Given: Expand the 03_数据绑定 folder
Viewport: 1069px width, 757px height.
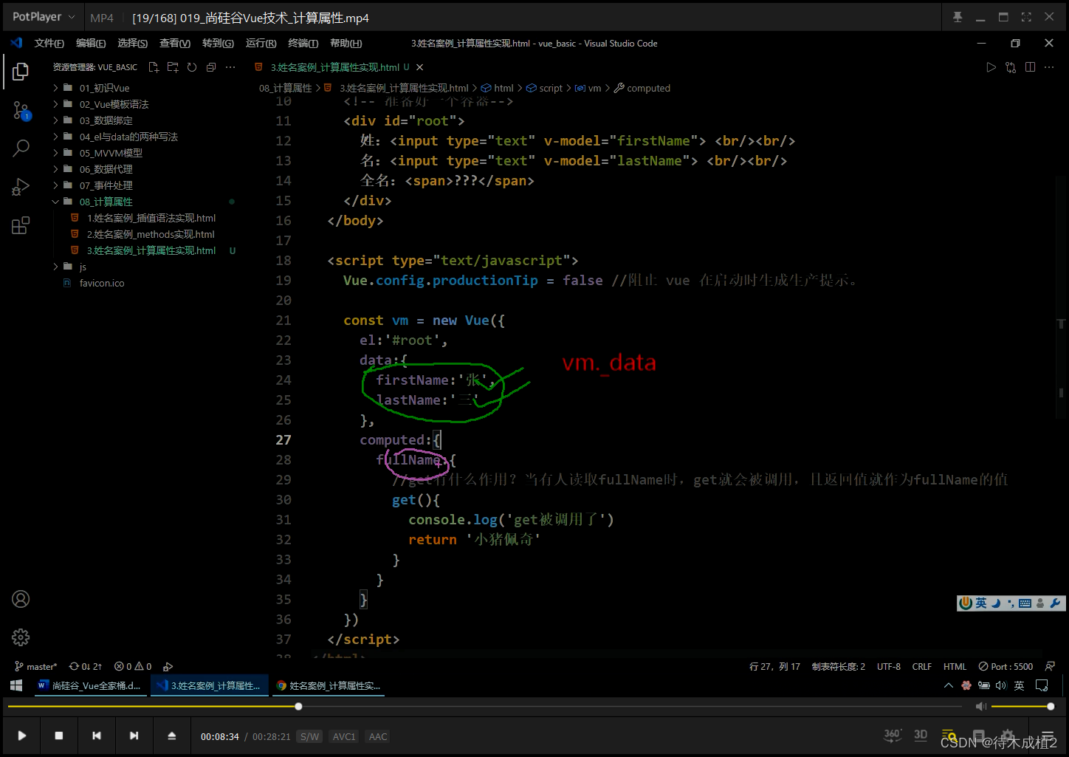Looking at the screenshot, I should tap(106, 120).
